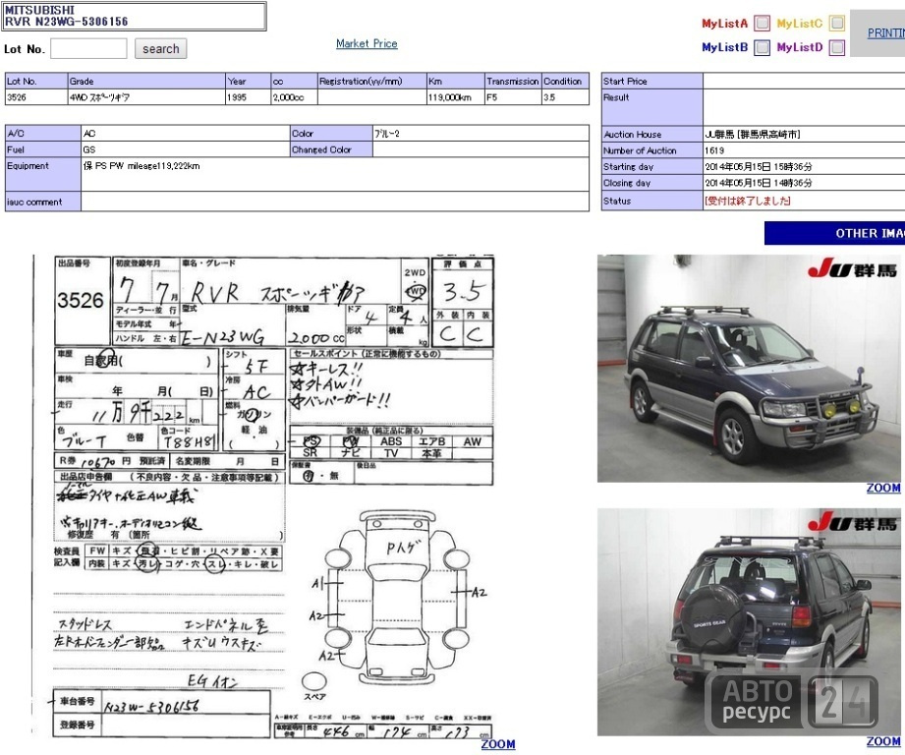
Task: Click the Auction House label
Action: pos(651,134)
